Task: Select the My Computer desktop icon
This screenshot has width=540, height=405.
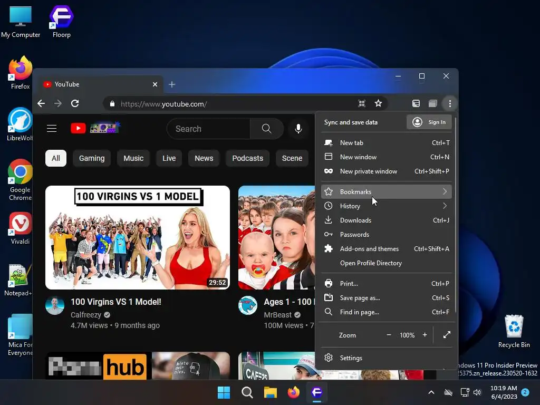Action: click(21, 21)
